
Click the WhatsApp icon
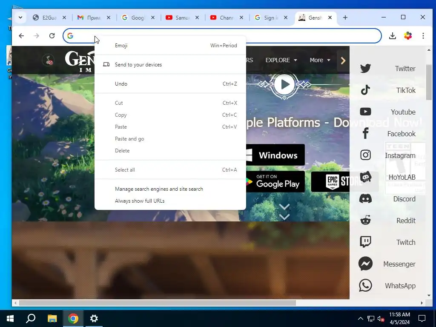365,285
